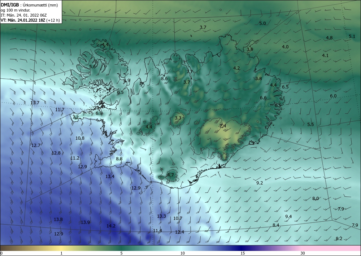Click the 4.2 value label
Image resolution: width=361 pixels, height=256 pixels.
236,68
